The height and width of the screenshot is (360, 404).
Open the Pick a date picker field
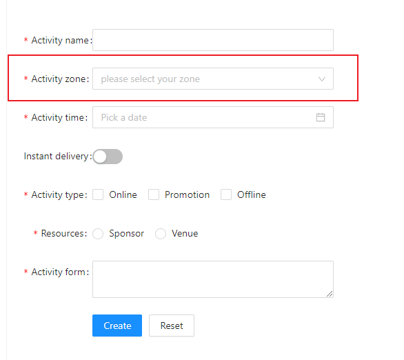213,117
